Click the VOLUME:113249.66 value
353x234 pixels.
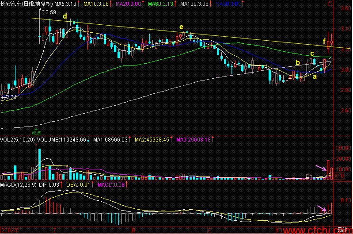pos(61,140)
